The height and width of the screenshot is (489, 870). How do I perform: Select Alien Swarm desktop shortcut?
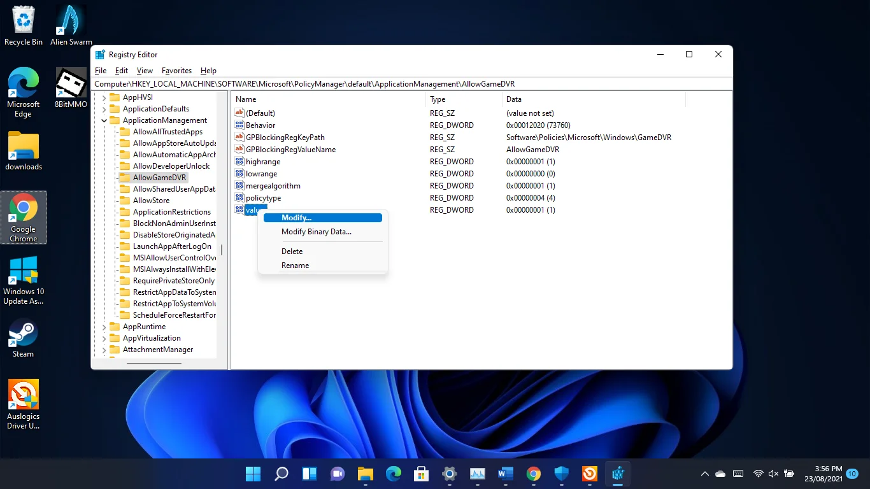(71, 26)
